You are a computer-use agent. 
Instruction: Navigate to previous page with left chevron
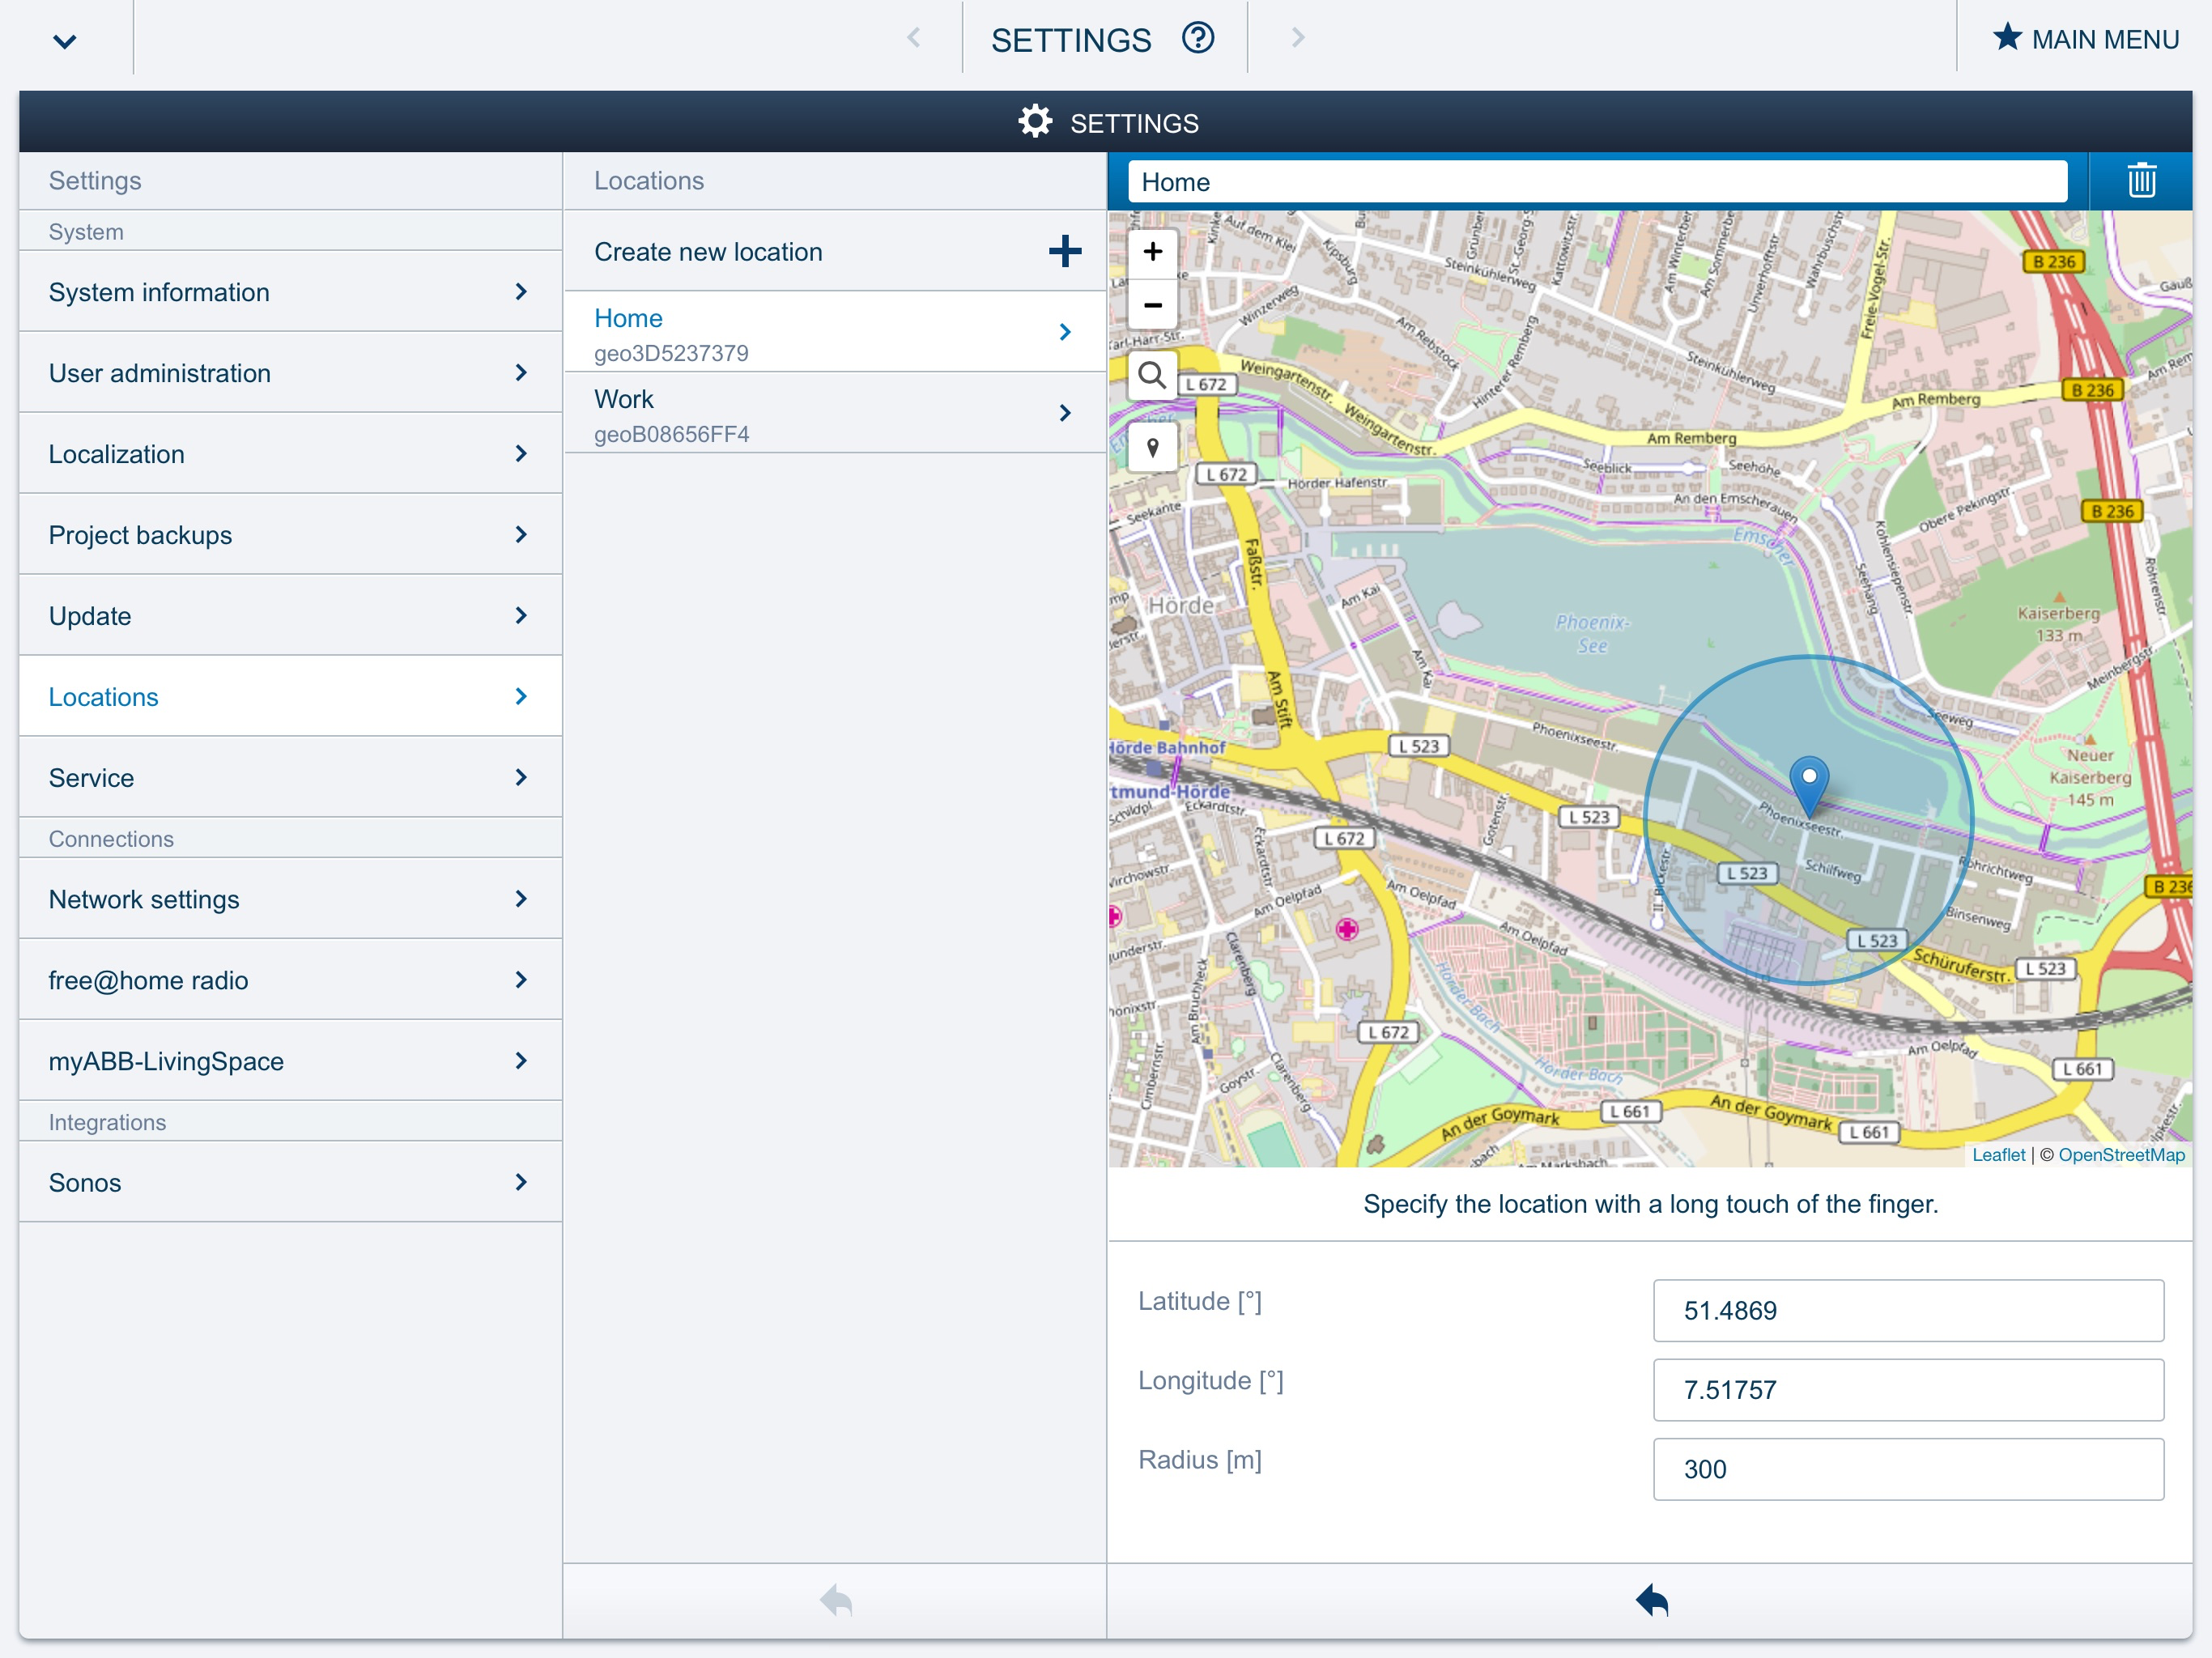click(913, 38)
